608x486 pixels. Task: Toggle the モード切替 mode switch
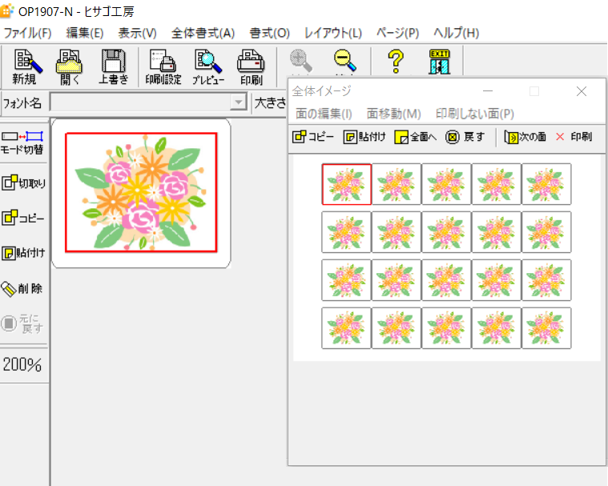point(22,143)
